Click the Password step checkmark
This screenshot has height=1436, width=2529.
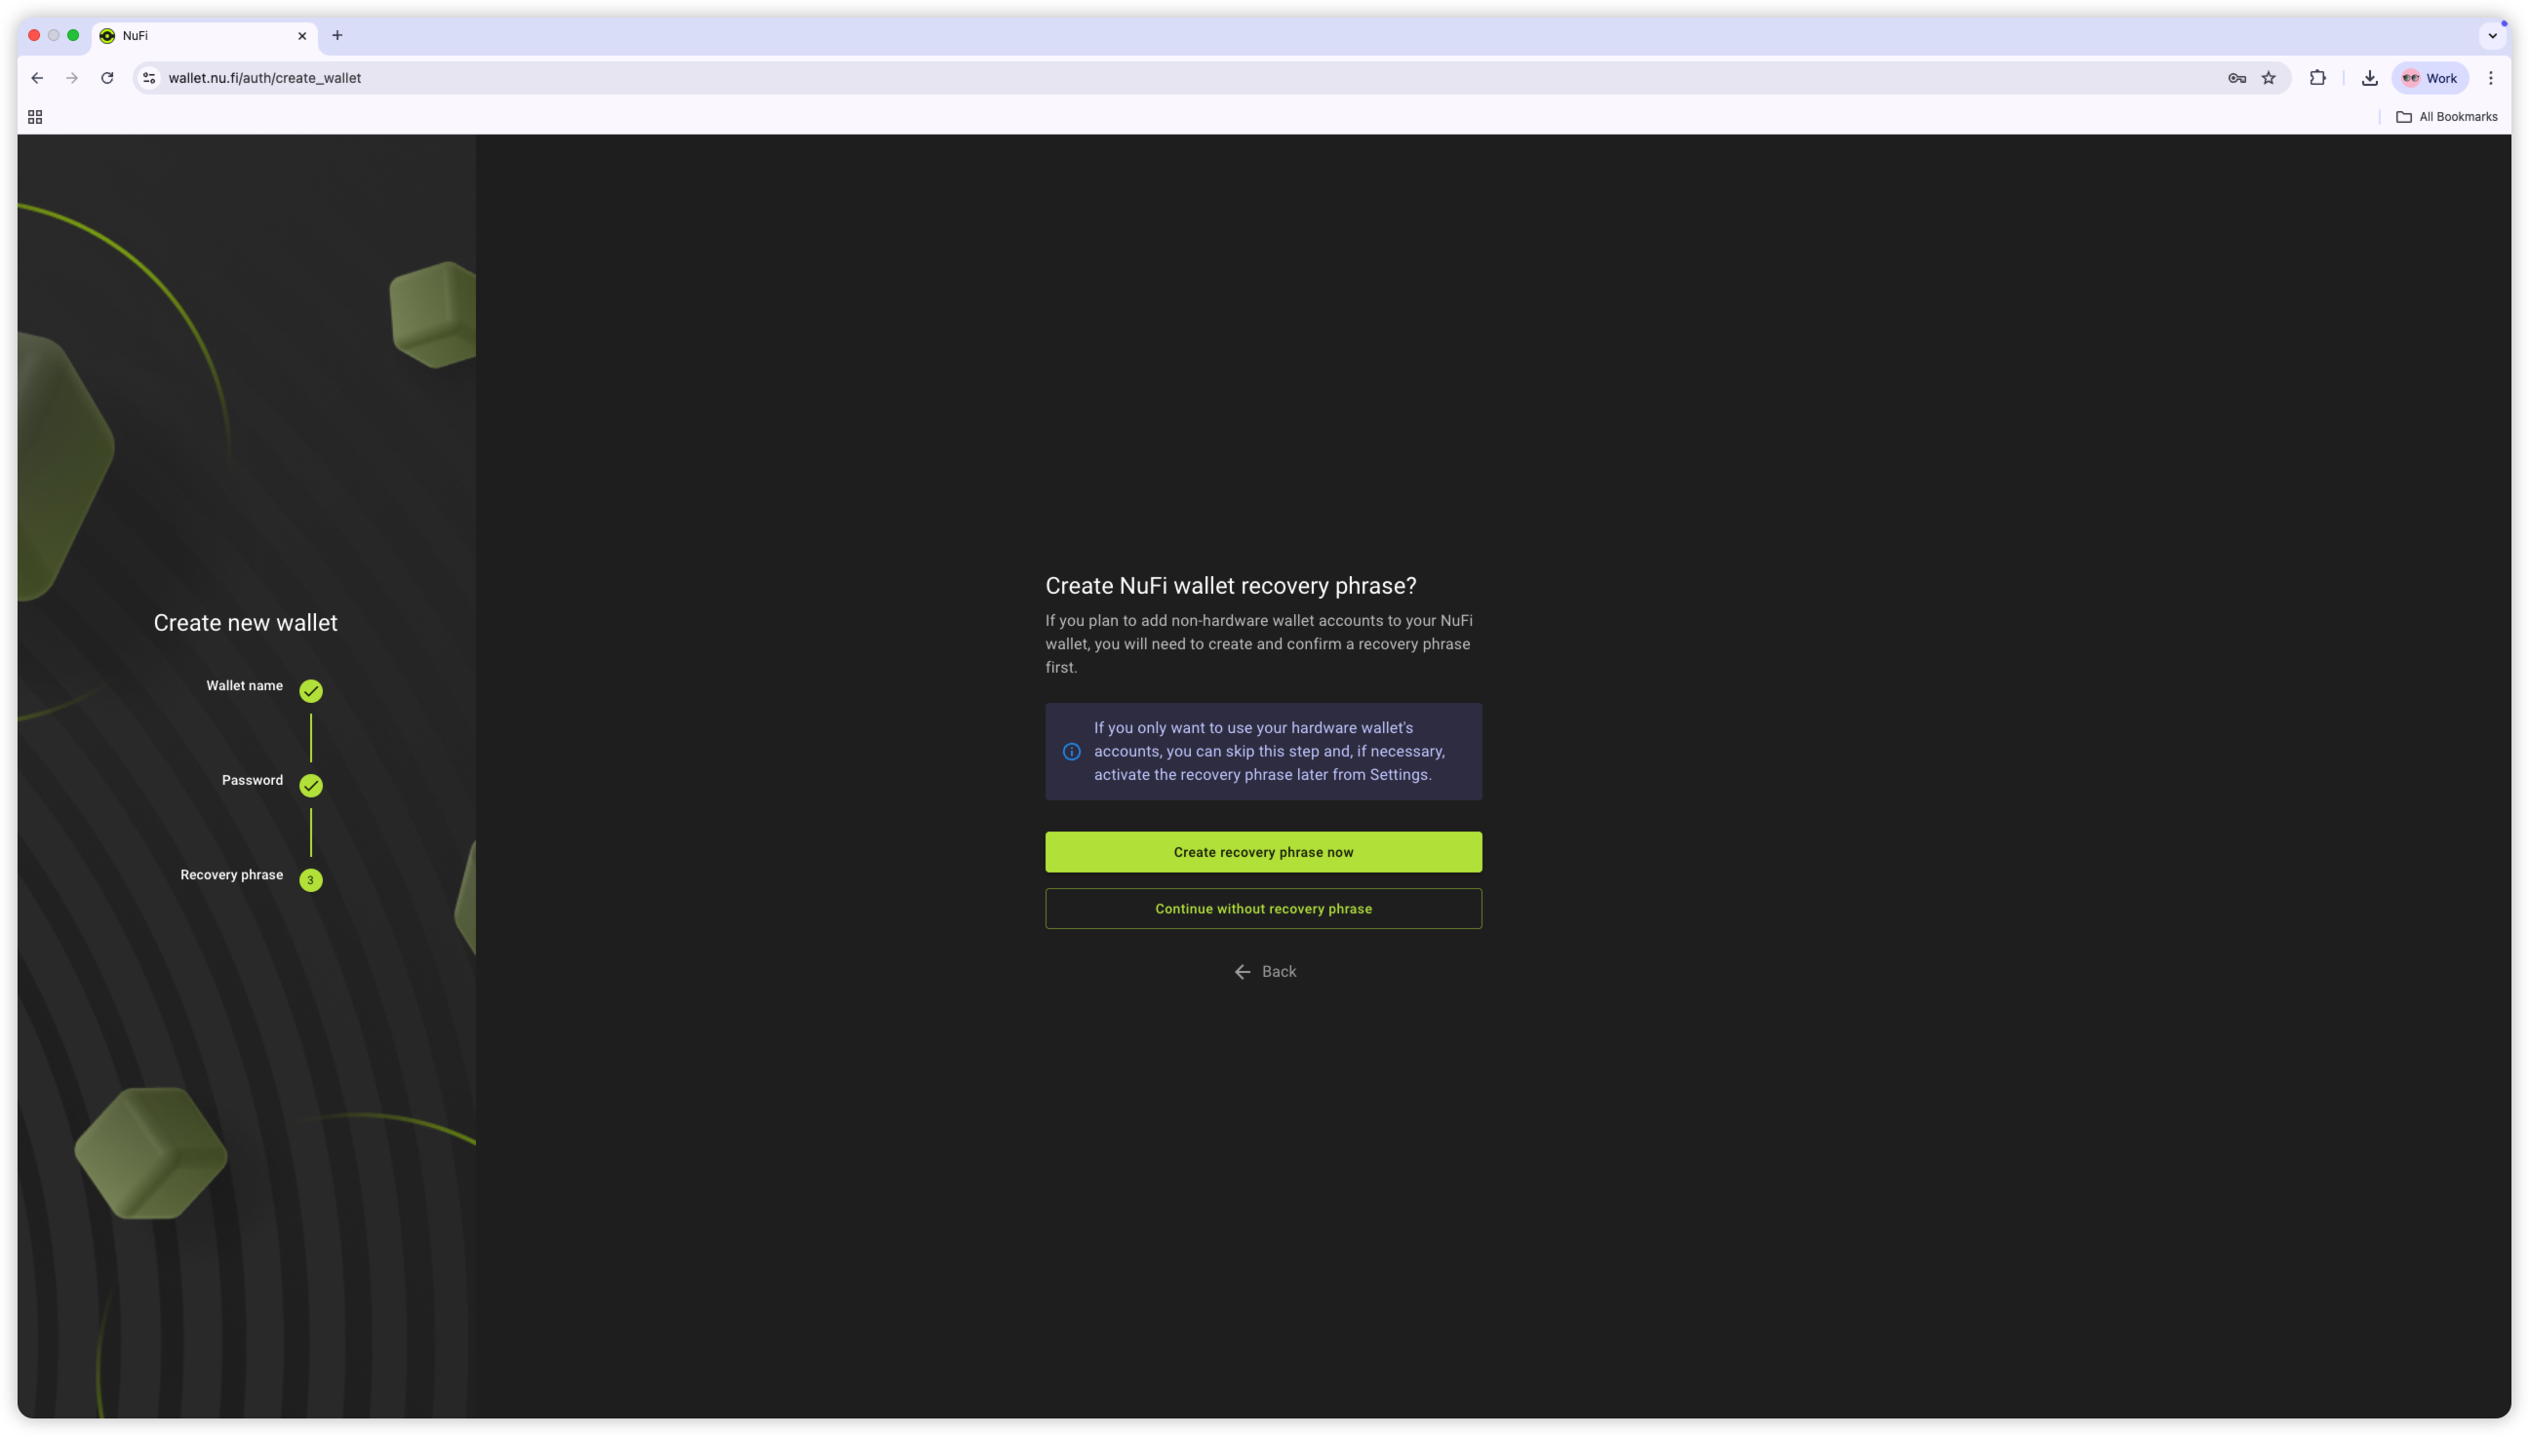[x=311, y=785]
